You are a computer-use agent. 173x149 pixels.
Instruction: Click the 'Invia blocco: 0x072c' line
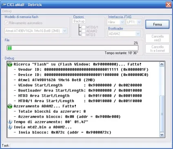[62, 132]
